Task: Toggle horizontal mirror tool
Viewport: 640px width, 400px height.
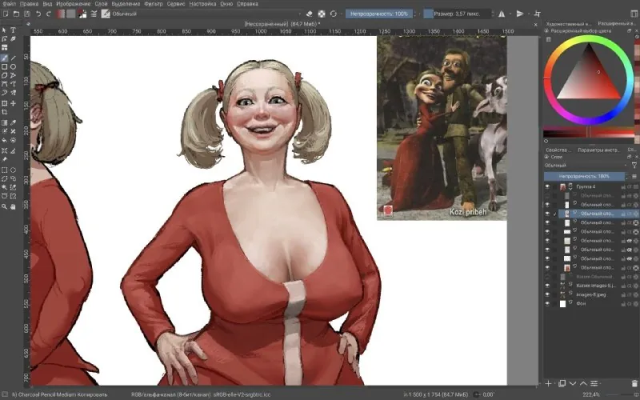Action: pos(502,14)
